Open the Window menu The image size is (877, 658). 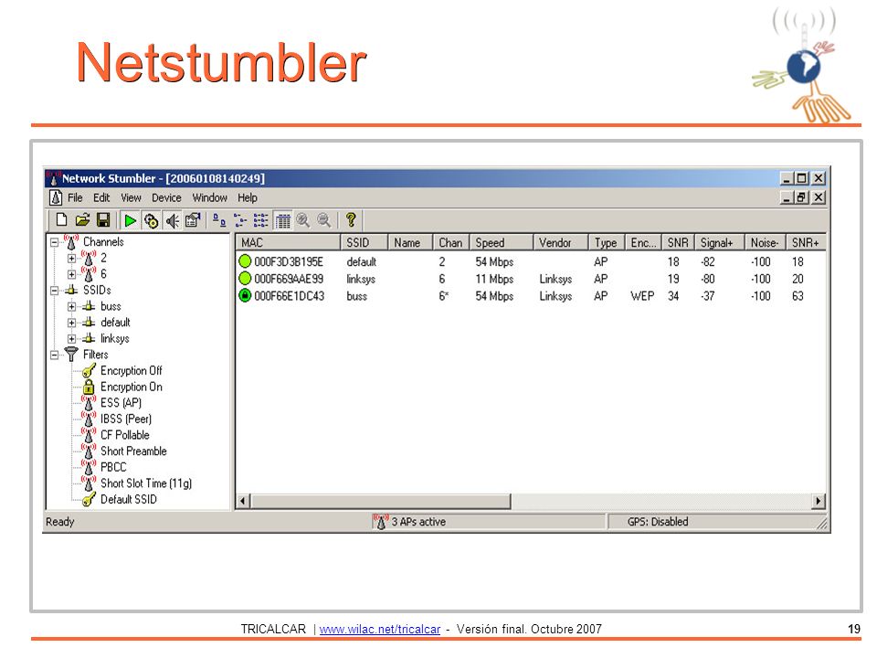click(x=210, y=197)
